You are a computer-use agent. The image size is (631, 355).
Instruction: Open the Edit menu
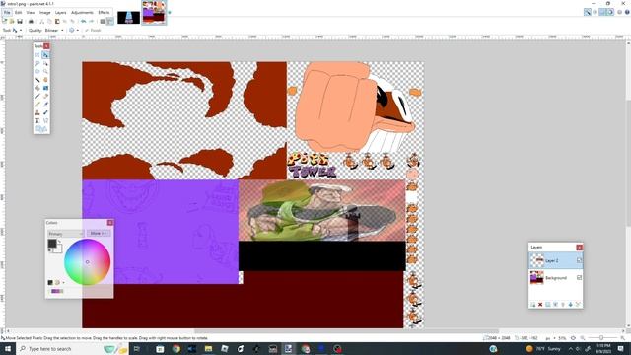point(18,13)
